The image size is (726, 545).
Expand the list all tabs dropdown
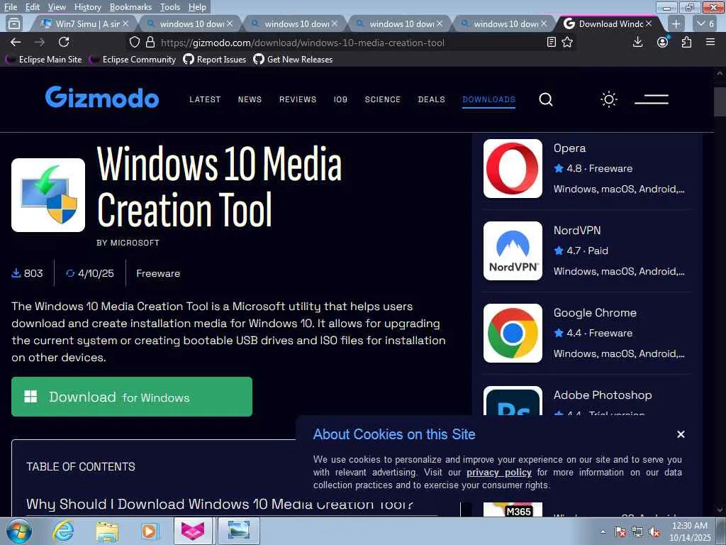(x=706, y=23)
